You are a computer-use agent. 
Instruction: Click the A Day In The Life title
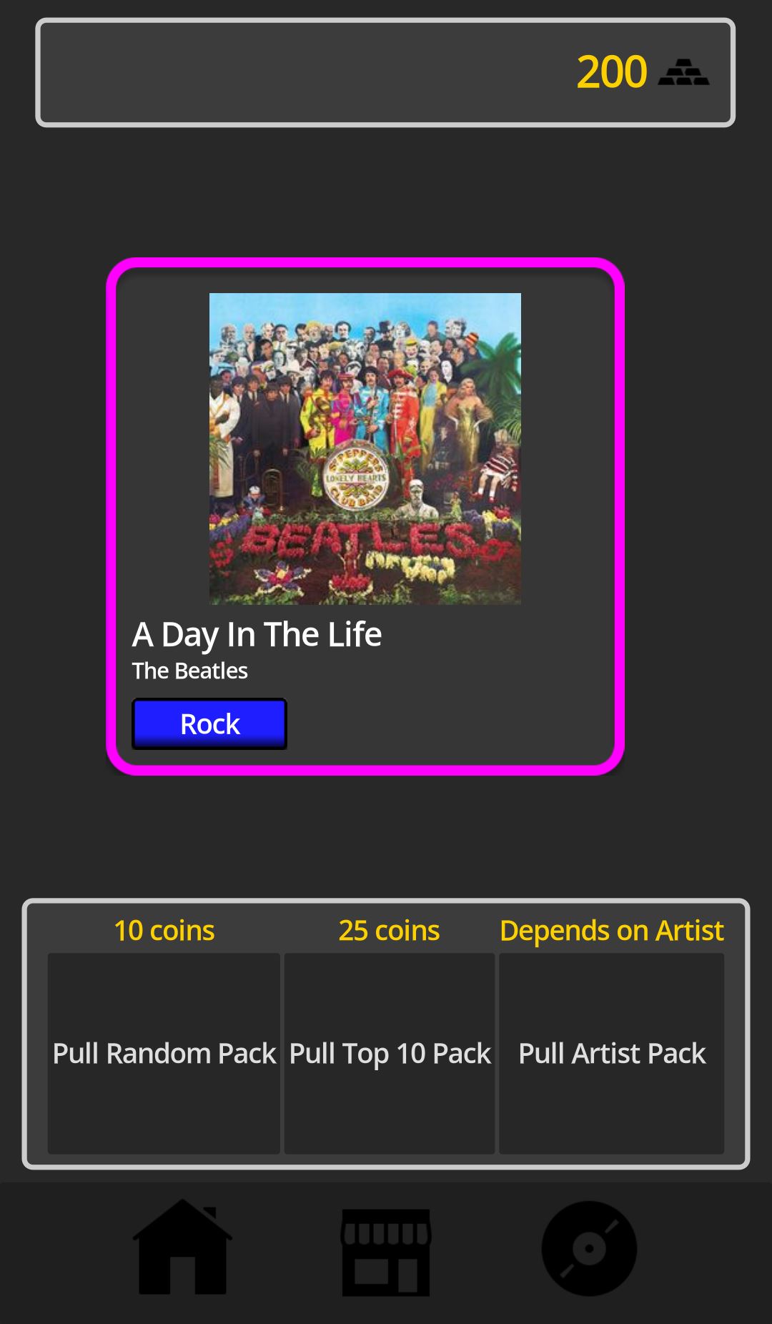[257, 635]
